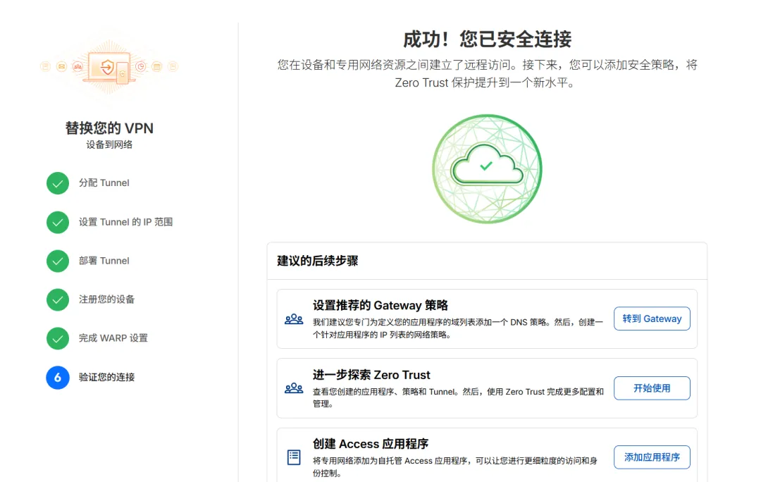Click the list icon in 创建 Access 应用程序 card
Screen dimensions: 761x482
tap(294, 457)
